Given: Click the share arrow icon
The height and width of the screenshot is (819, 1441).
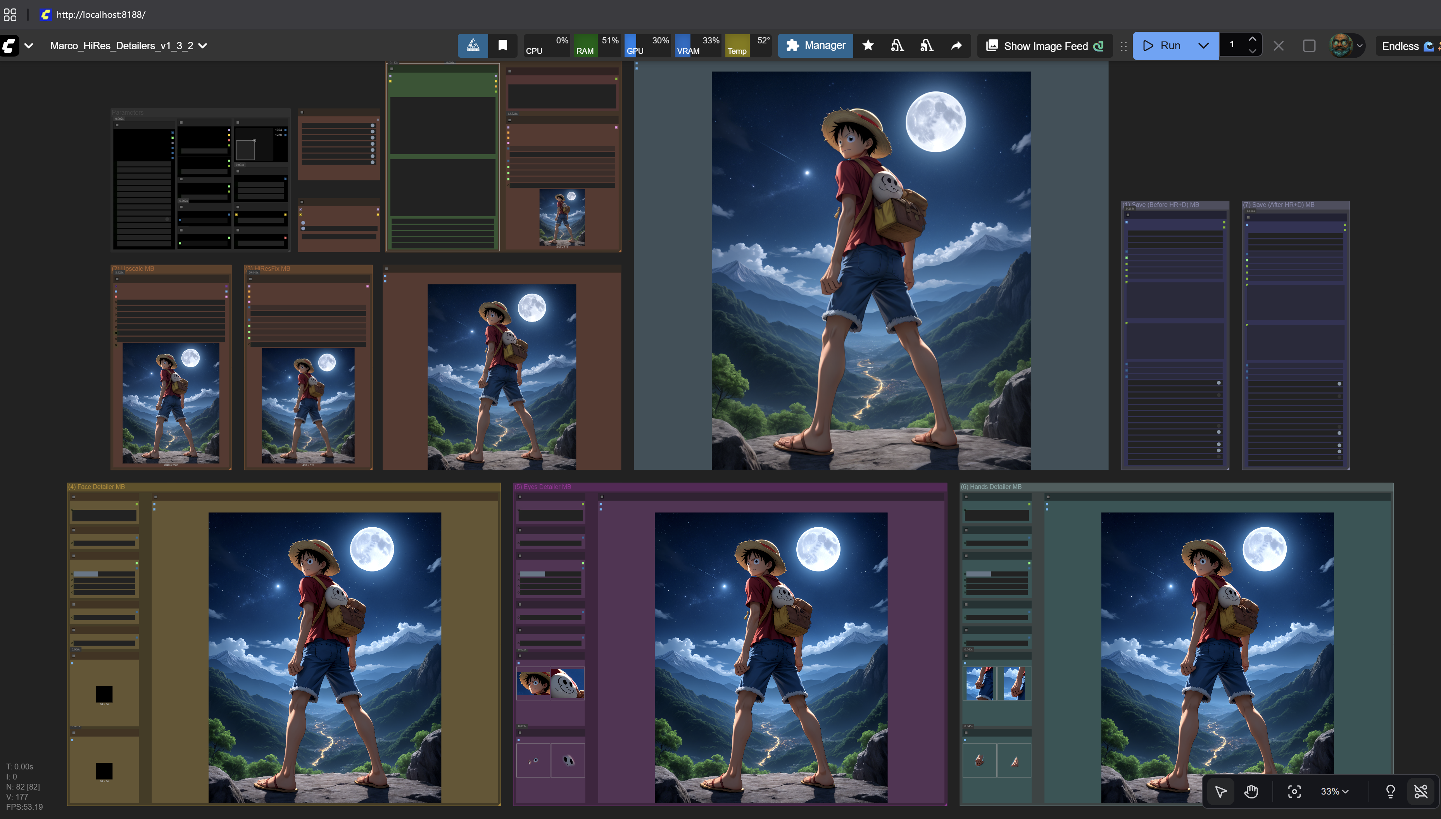Looking at the screenshot, I should tap(956, 46).
